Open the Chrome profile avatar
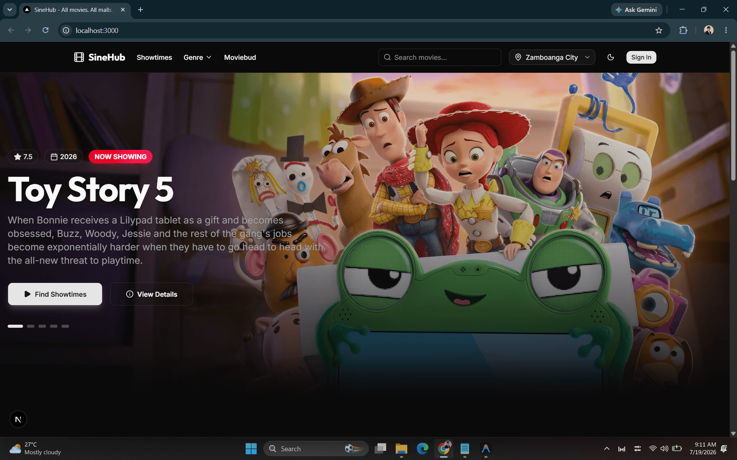Image resolution: width=737 pixels, height=460 pixels. 709,30
